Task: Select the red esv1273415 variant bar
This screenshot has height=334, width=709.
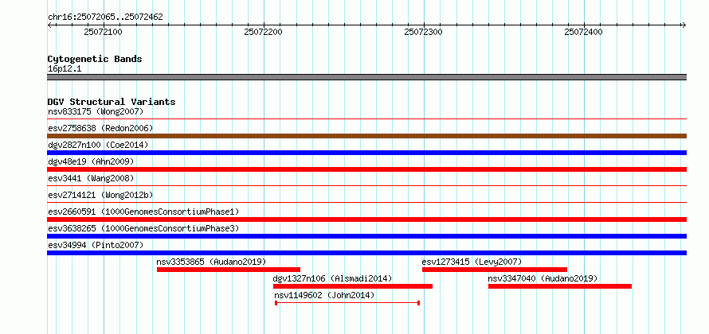Action: tap(495, 270)
